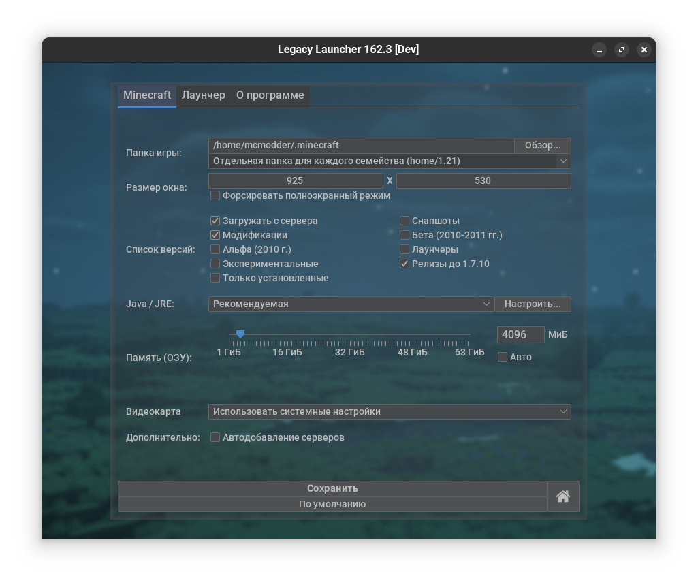Open the О программе tab
The image size is (698, 585).
click(x=270, y=95)
